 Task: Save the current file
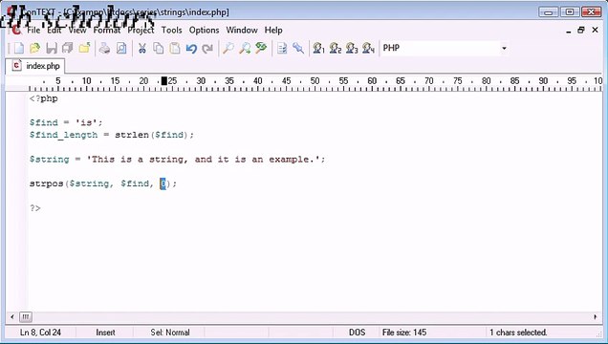point(52,48)
